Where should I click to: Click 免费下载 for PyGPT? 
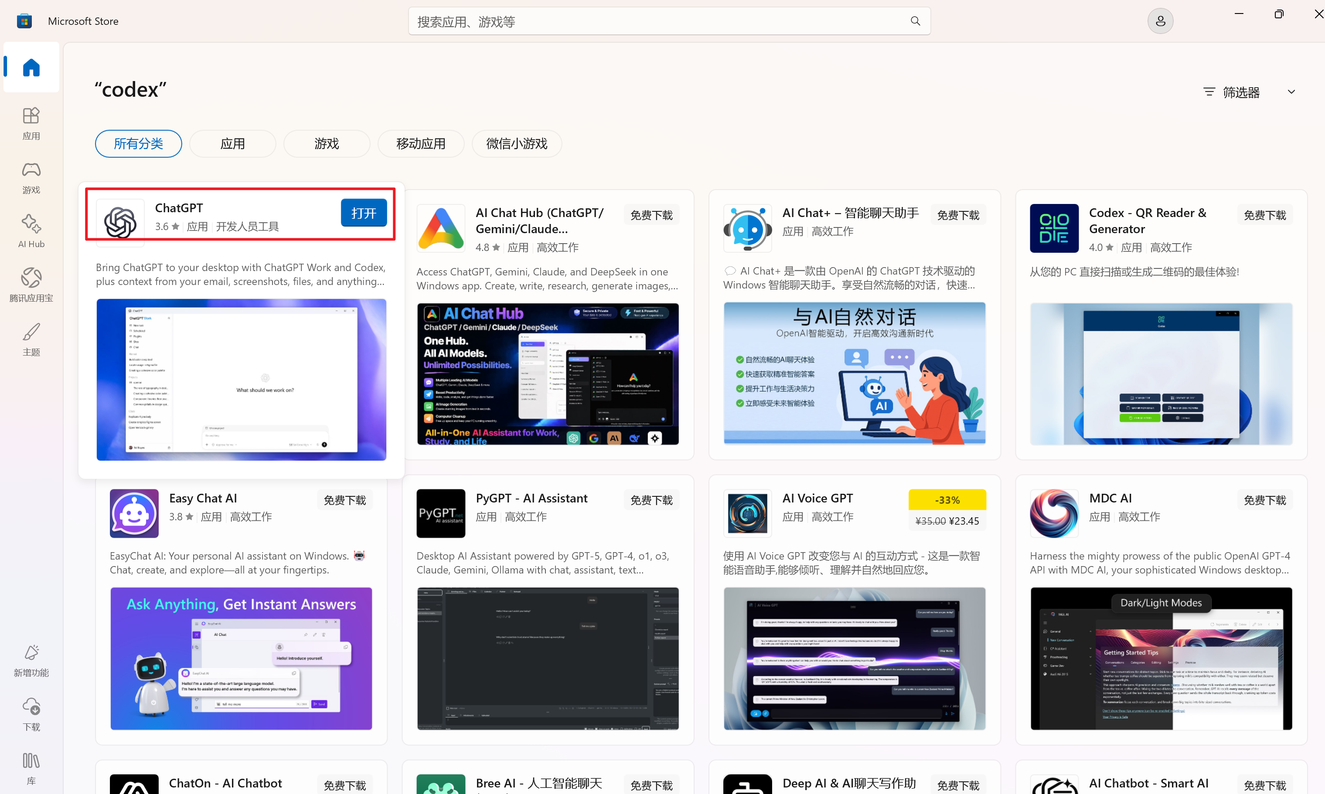[x=651, y=500]
